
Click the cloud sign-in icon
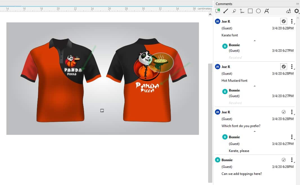288,11
